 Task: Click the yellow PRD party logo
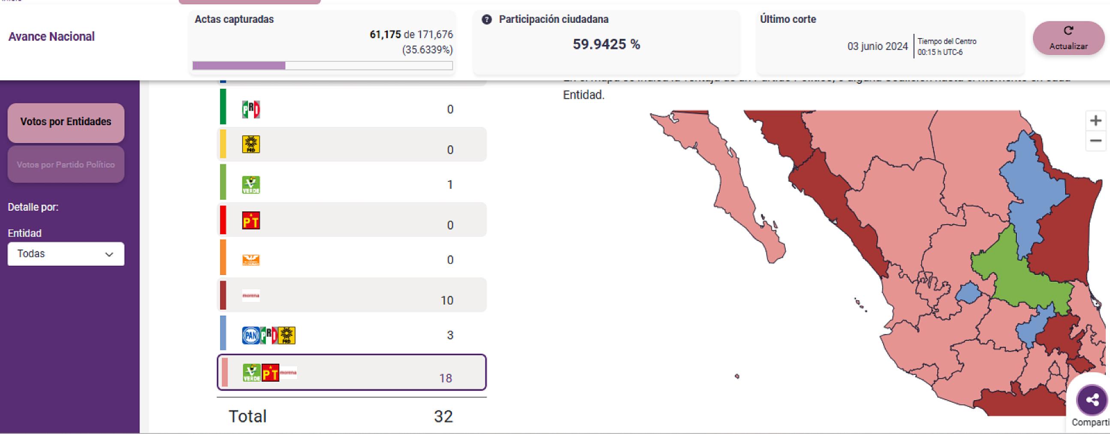click(251, 145)
